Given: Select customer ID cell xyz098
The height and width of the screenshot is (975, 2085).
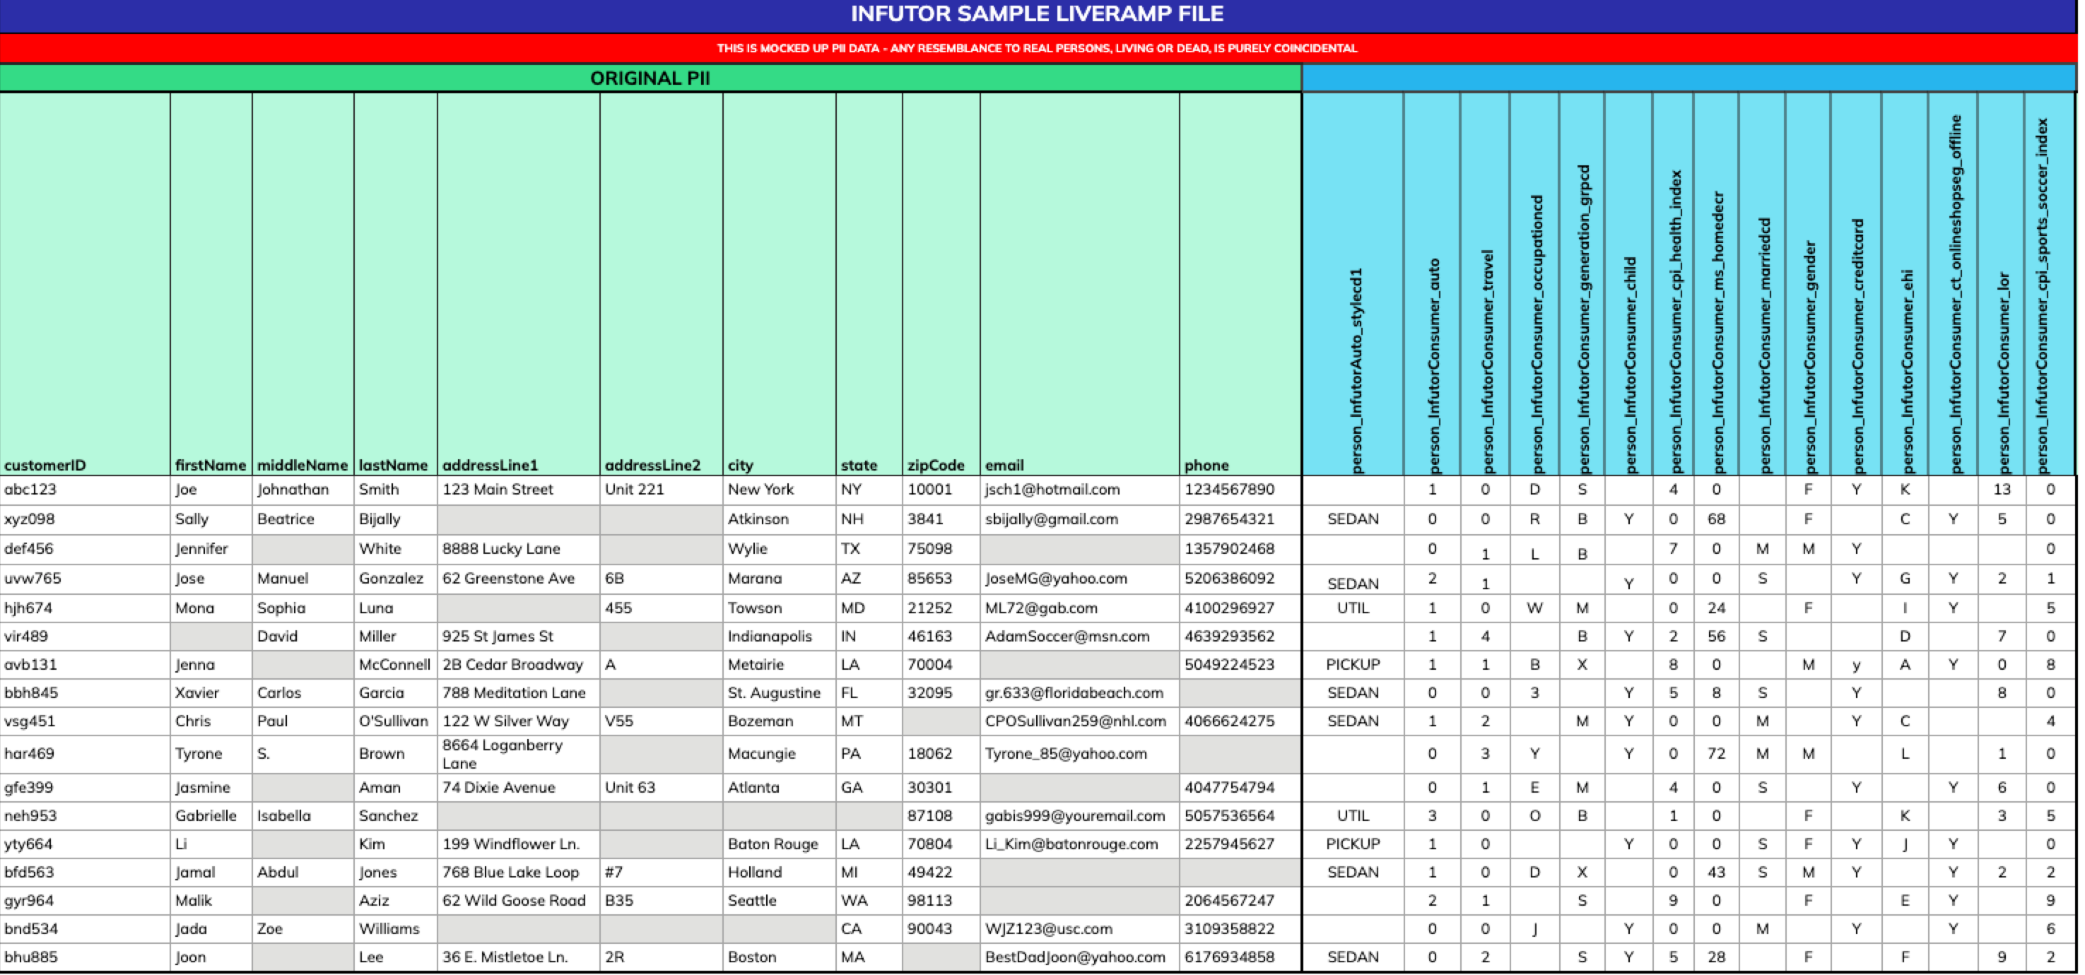Looking at the screenshot, I should [85, 519].
